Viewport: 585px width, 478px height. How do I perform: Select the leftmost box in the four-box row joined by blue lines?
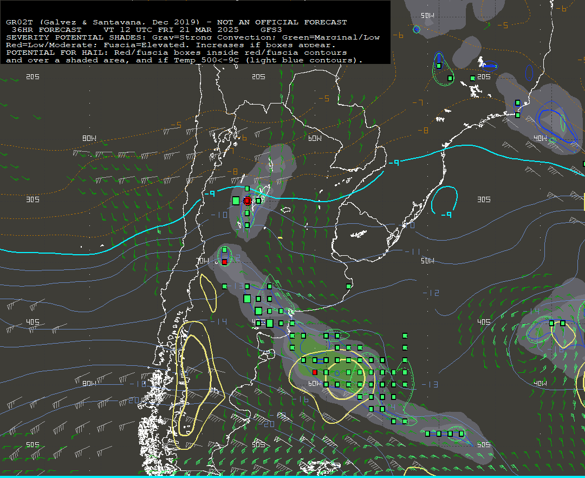(427, 434)
